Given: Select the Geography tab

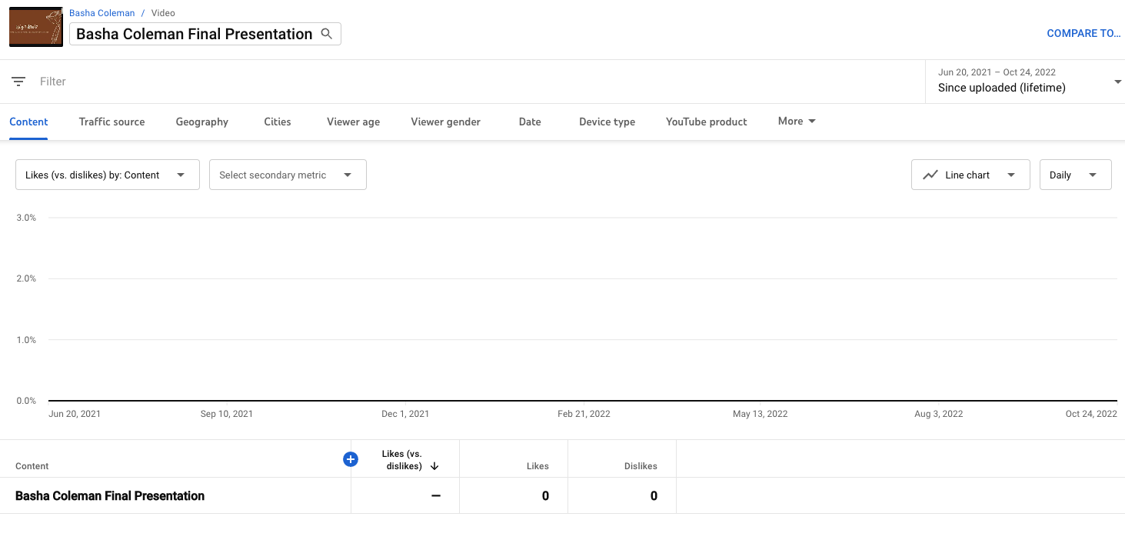Looking at the screenshot, I should [201, 121].
